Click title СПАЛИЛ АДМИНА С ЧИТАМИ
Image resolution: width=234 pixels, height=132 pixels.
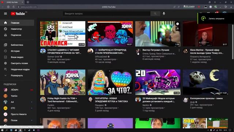pos(64,51)
